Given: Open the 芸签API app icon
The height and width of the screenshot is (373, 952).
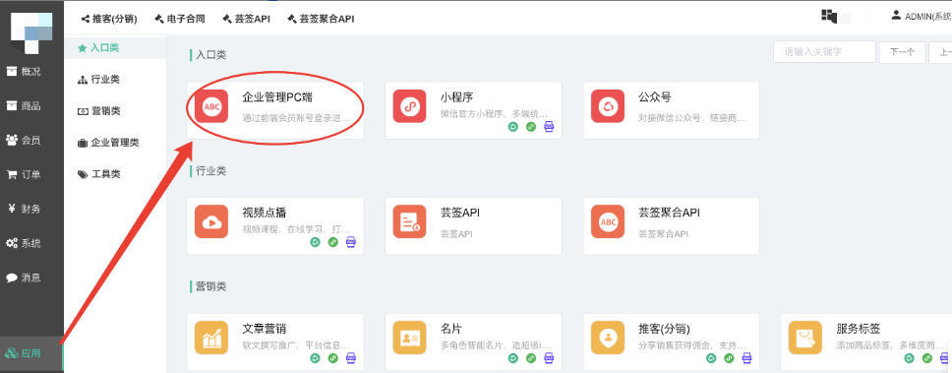Looking at the screenshot, I should point(409,221).
